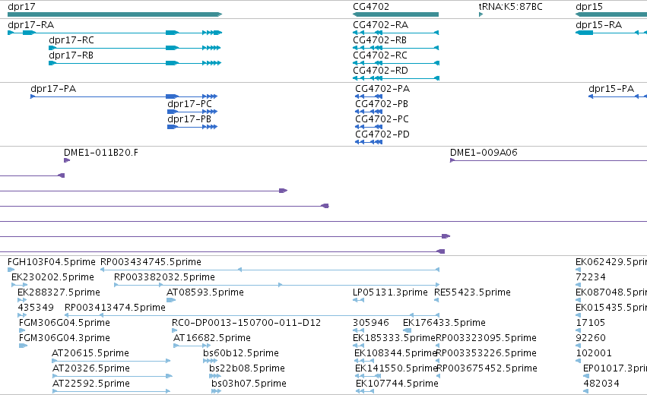Select the dpr15-PA protein

[617, 96]
